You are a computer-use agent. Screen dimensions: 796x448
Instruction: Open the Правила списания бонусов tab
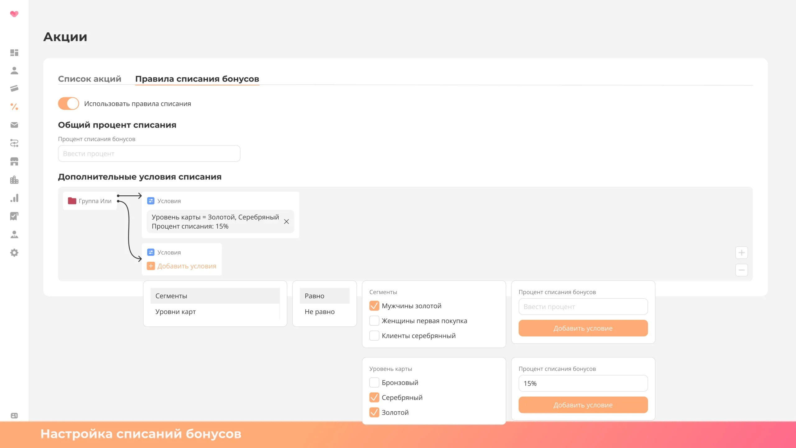(x=197, y=79)
